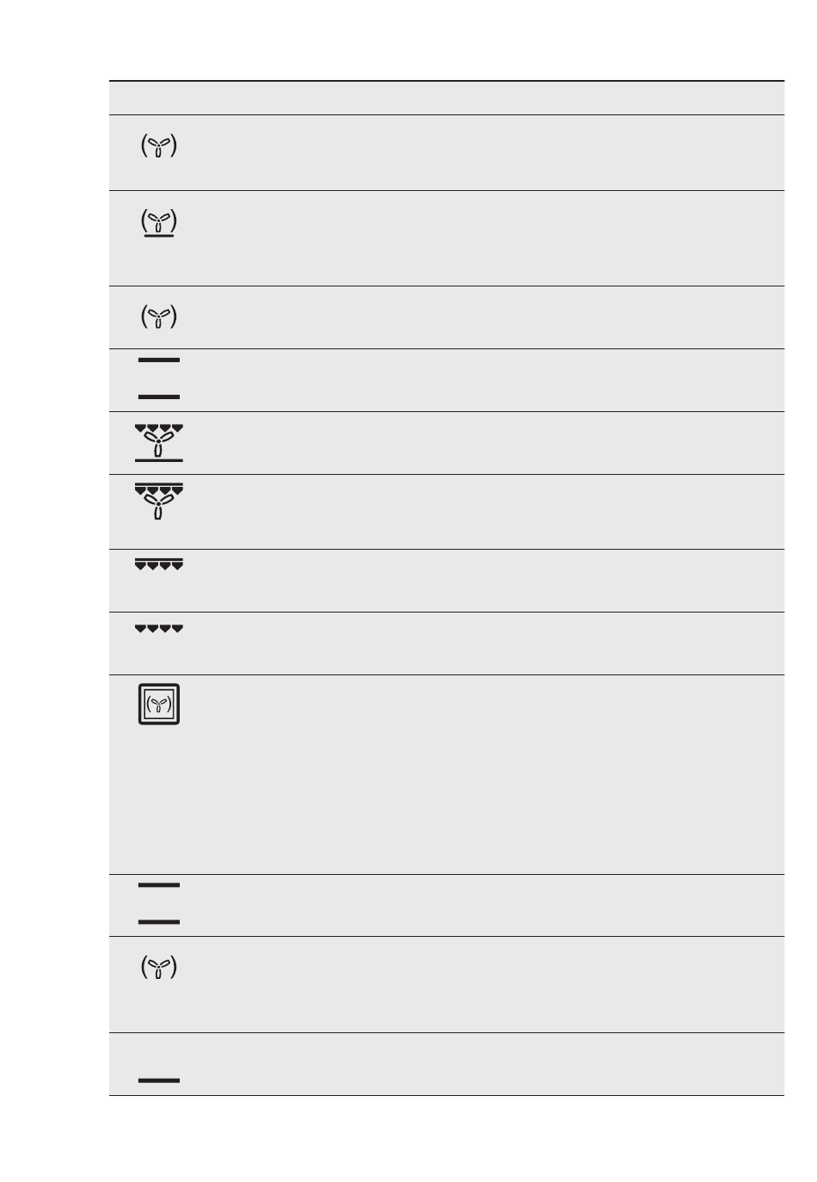Click the triangle row atop the fan with bottom line
This screenshot has height=1182, width=817.
[159, 428]
